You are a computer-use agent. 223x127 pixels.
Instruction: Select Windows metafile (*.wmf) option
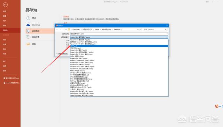(119, 85)
